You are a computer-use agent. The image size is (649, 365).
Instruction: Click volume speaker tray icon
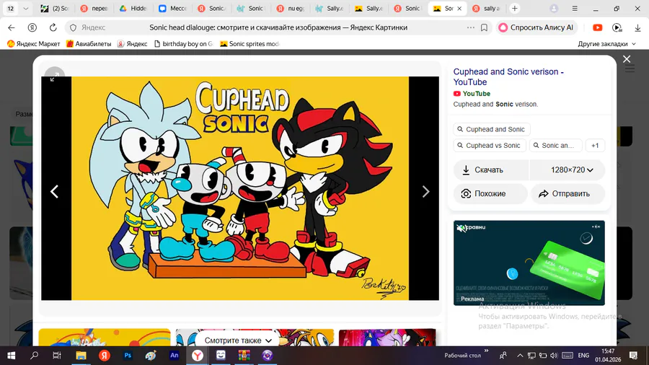555,356
